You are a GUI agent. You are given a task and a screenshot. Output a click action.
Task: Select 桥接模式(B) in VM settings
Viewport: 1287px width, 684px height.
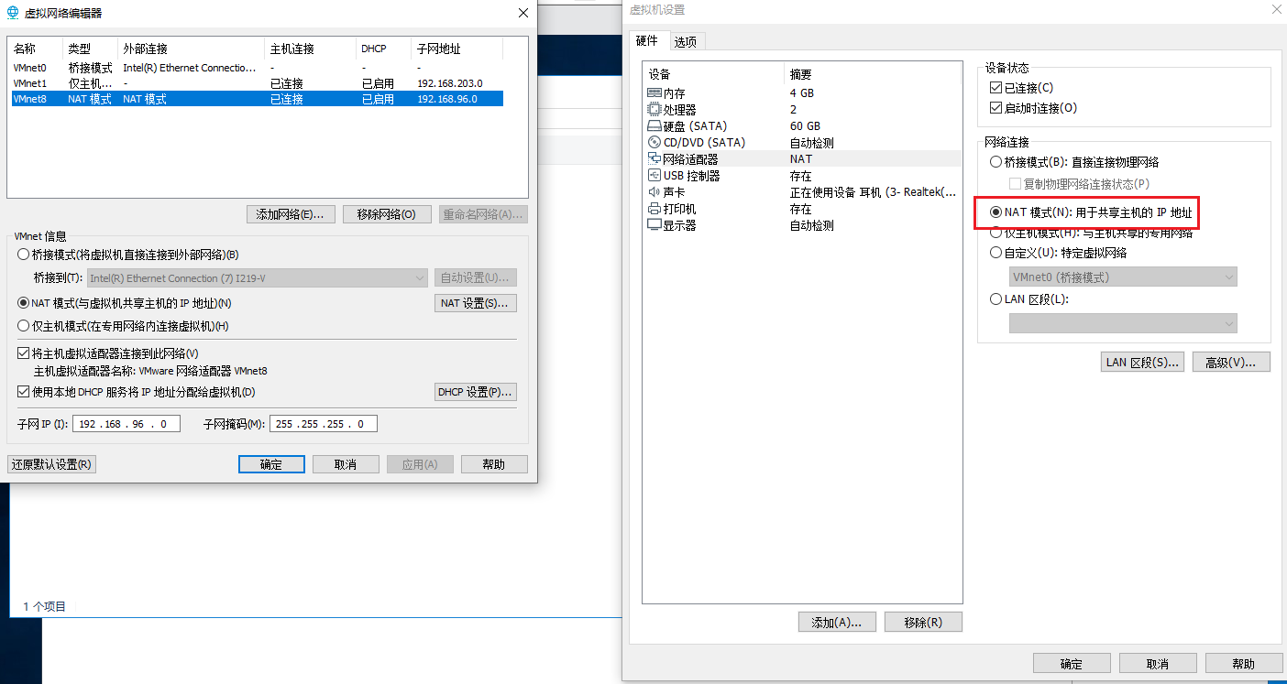point(996,162)
